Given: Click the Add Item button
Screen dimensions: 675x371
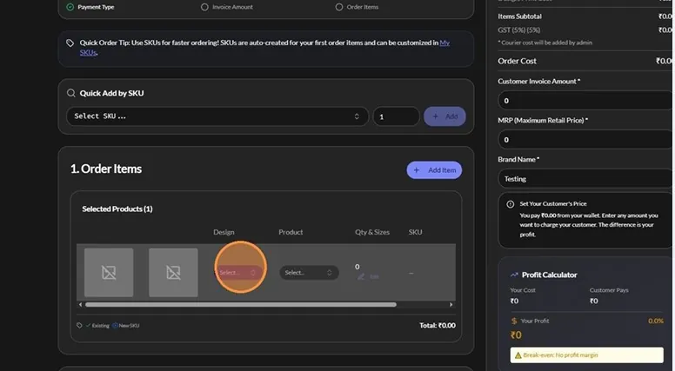Looking at the screenshot, I should pyautogui.click(x=434, y=170).
